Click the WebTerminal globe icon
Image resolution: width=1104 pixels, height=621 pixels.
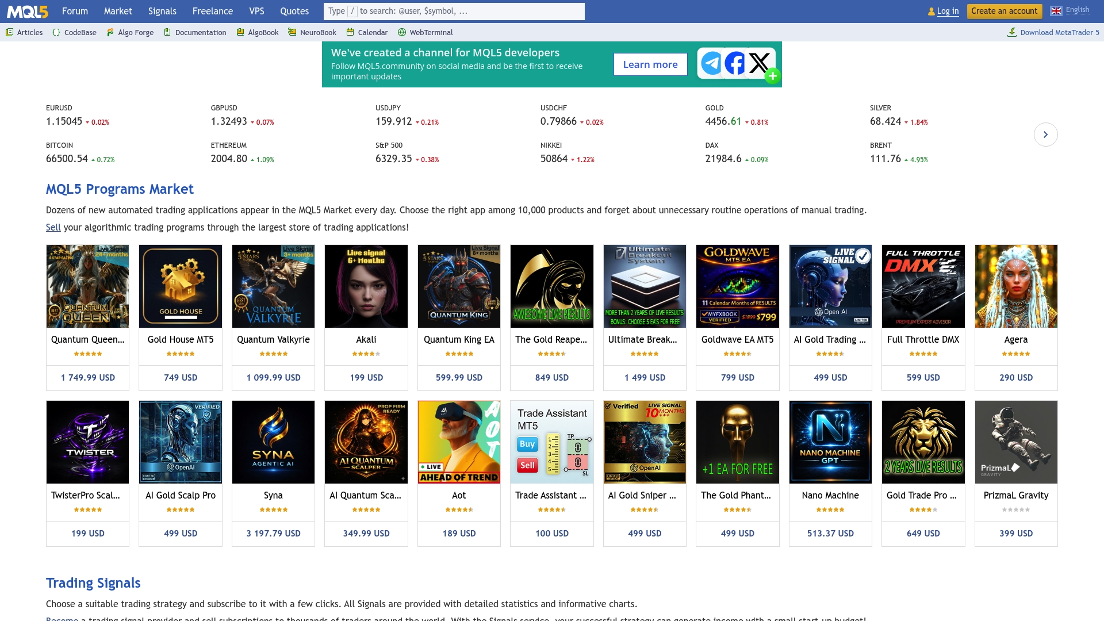click(x=402, y=32)
